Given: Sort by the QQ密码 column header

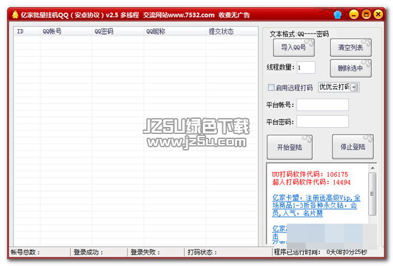Looking at the screenshot, I should [x=118, y=32].
